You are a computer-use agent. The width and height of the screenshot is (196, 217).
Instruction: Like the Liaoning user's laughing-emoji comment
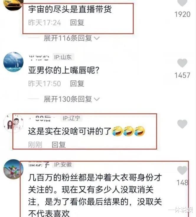(x=182, y=124)
